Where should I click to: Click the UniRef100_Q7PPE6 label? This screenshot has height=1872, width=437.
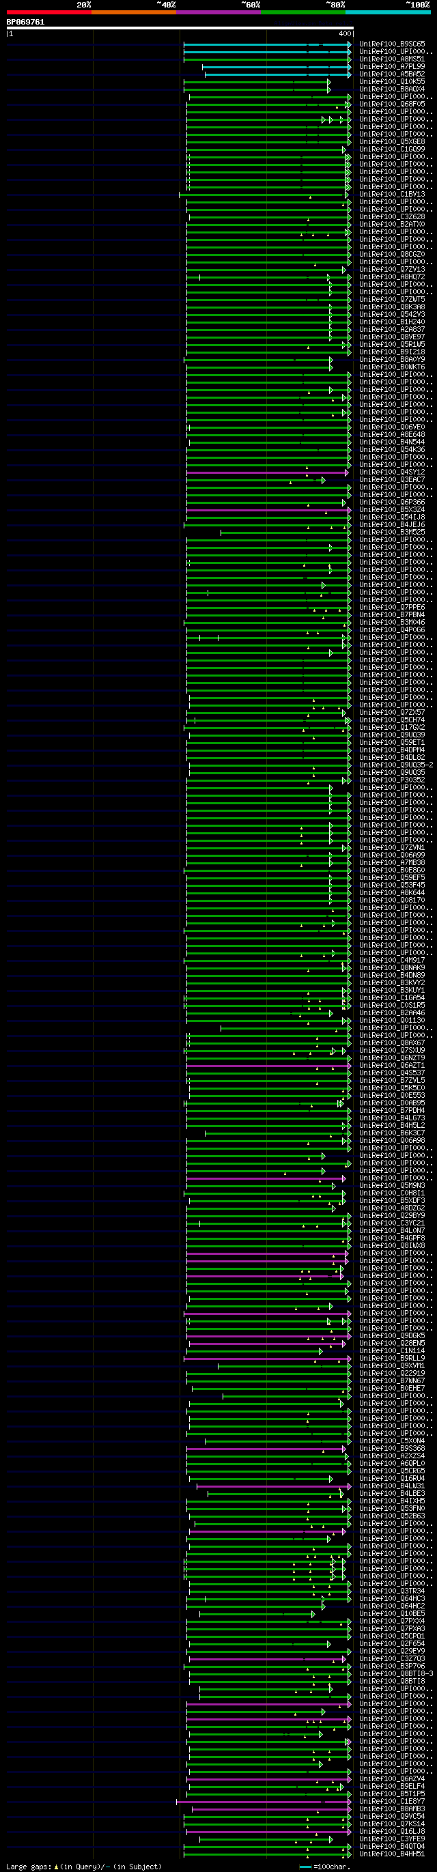pyautogui.click(x=392, y=608)
